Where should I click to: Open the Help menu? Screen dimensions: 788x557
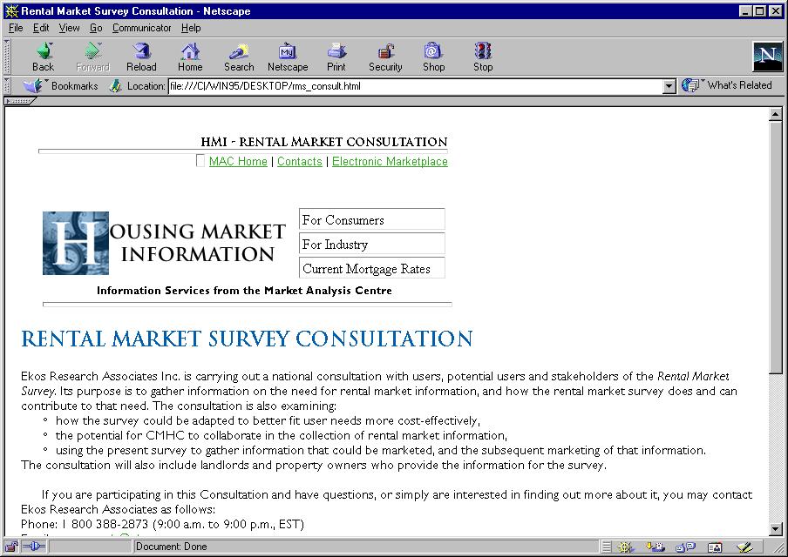pyautogui.click(x=191, y=28)
